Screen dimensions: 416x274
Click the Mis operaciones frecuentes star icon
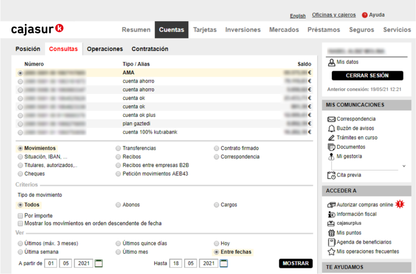point(331,252)
